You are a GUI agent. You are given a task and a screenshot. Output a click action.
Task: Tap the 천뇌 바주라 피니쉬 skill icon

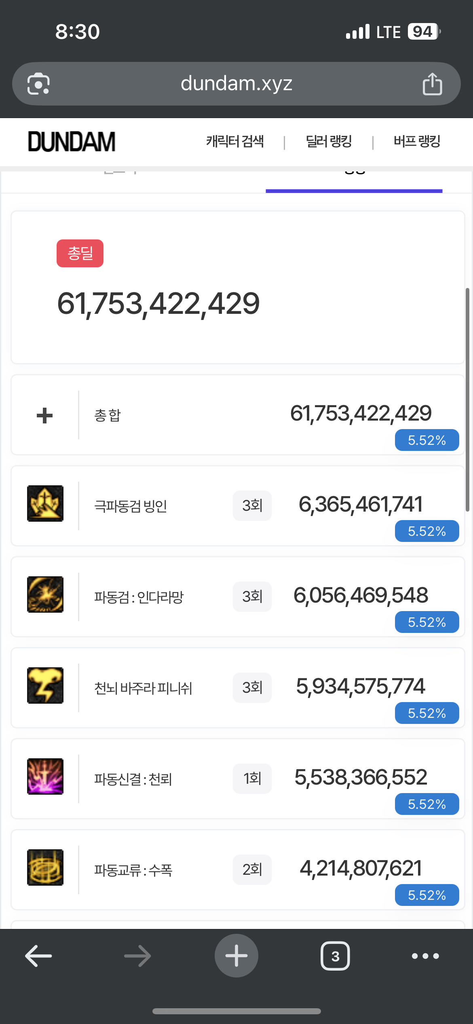click(x=45, y=685)
